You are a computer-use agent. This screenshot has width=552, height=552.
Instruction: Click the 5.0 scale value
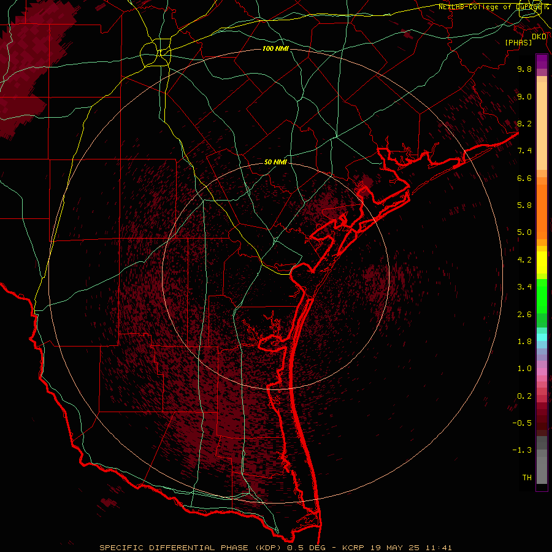point(524,232)
